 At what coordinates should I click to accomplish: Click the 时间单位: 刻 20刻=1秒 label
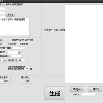(23, 40)
